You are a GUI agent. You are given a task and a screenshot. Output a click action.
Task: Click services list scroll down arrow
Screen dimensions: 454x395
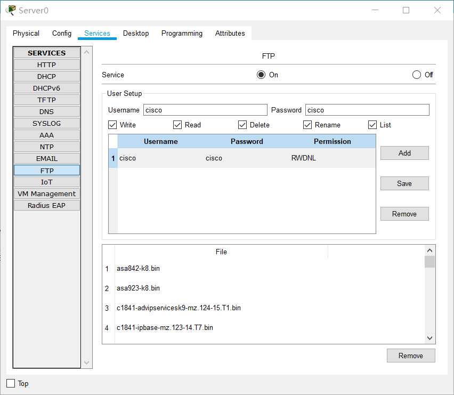tap(86, 362)
